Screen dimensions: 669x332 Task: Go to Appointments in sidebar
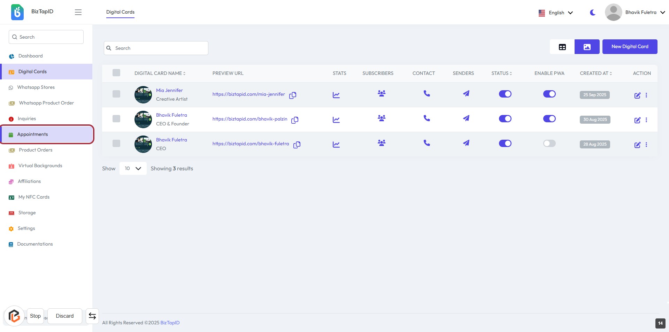33,134
